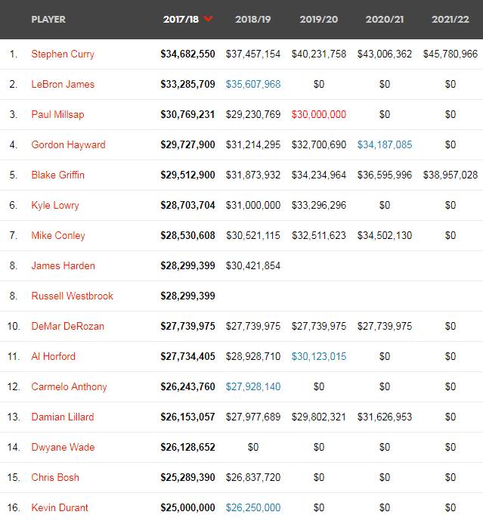Image resolution: width=483 pixels, height=521 pixels.
Task: Click the red sort arrow beside 2017/18
Action: tap(209, 19)
